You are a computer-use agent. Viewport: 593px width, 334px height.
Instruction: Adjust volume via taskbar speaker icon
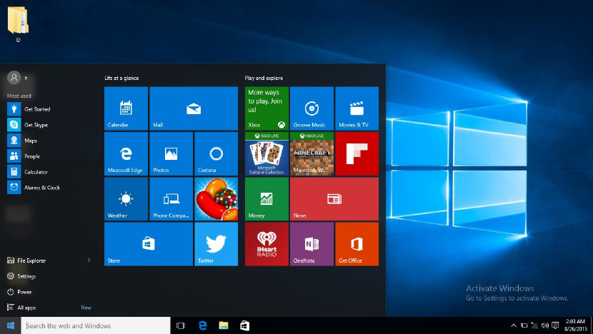(544, 325)
